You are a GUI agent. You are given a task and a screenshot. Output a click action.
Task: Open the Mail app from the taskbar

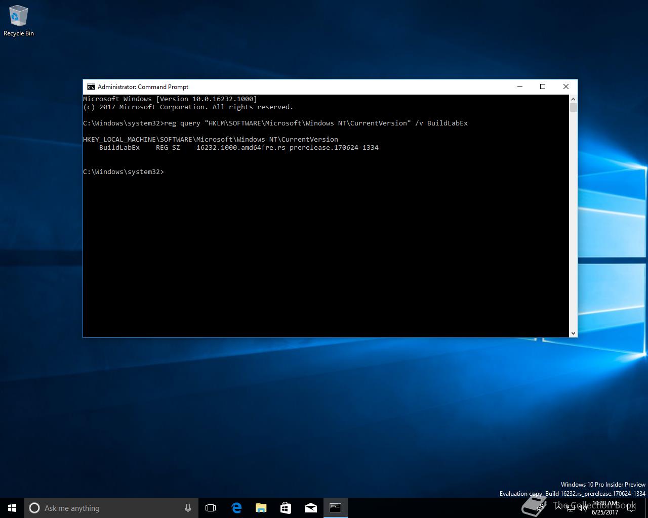coord(310,508)
